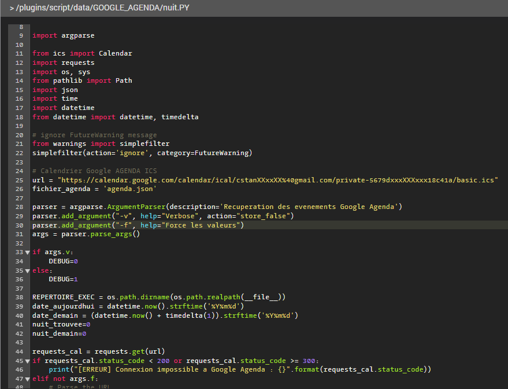Click 'category=FutureWarning' on line 22
The width and height of the screenshot is (508, 389).
203,153
